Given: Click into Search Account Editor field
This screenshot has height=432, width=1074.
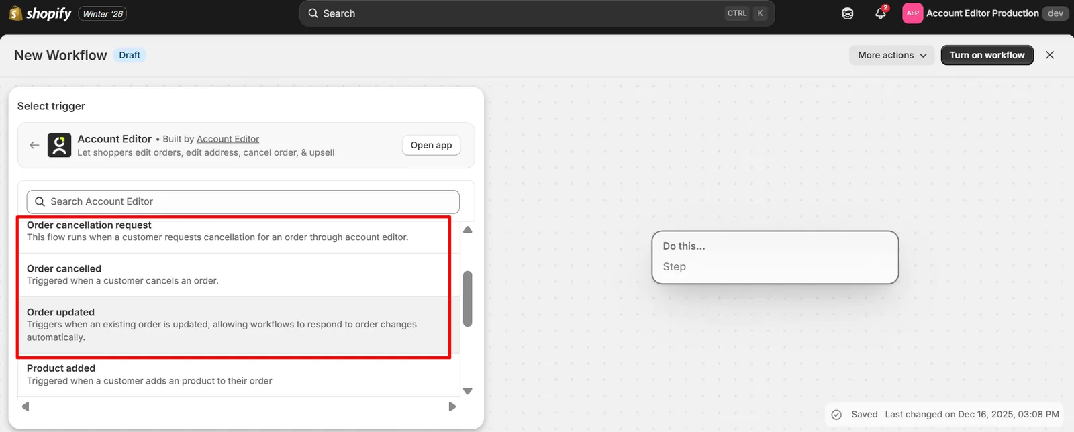Looking at the screenshot, I should [243, 201].
